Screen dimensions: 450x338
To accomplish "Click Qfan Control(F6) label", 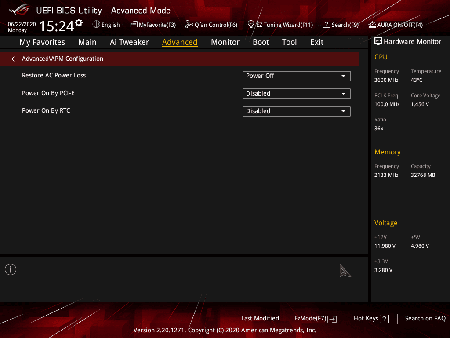I will [x=216, y=25].
